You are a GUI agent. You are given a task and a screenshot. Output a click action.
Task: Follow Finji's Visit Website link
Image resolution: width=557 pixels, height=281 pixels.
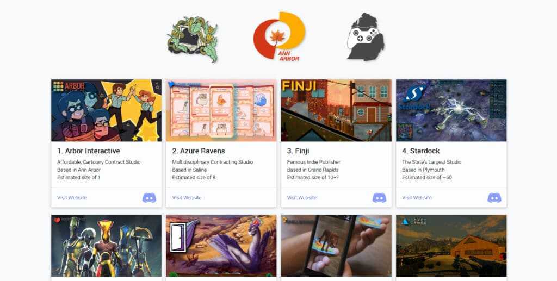[x=301, y=198]
